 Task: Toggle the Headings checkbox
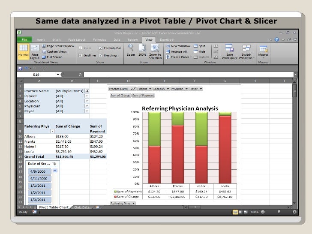[x=100, y=55]
